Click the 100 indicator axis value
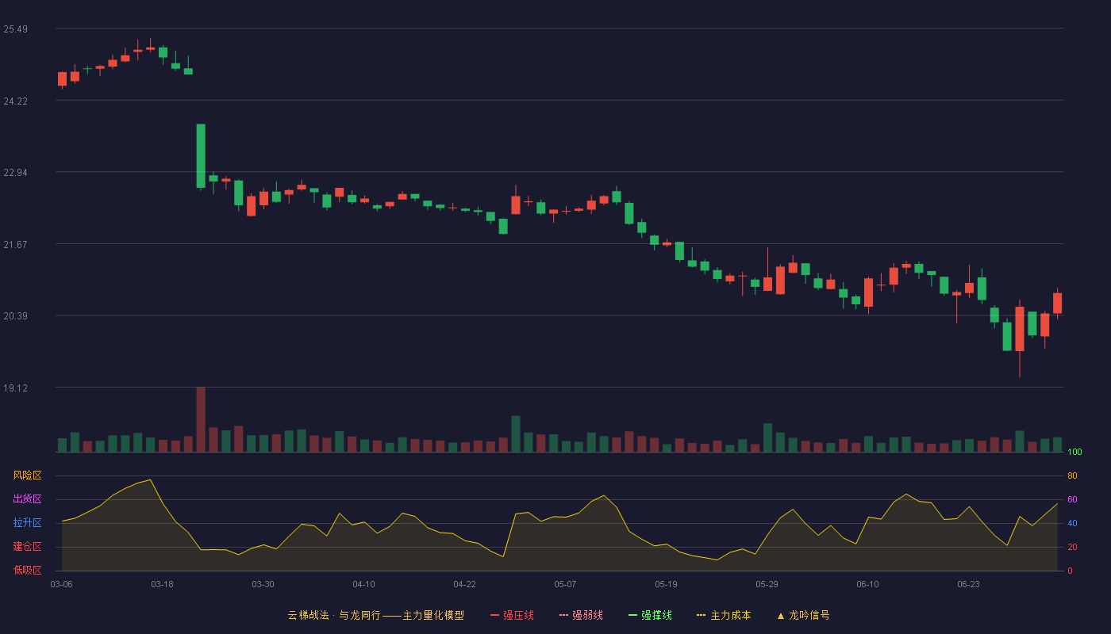Screen dimensions: 1111x634 pyautogui.click(x=1074, y=452)
